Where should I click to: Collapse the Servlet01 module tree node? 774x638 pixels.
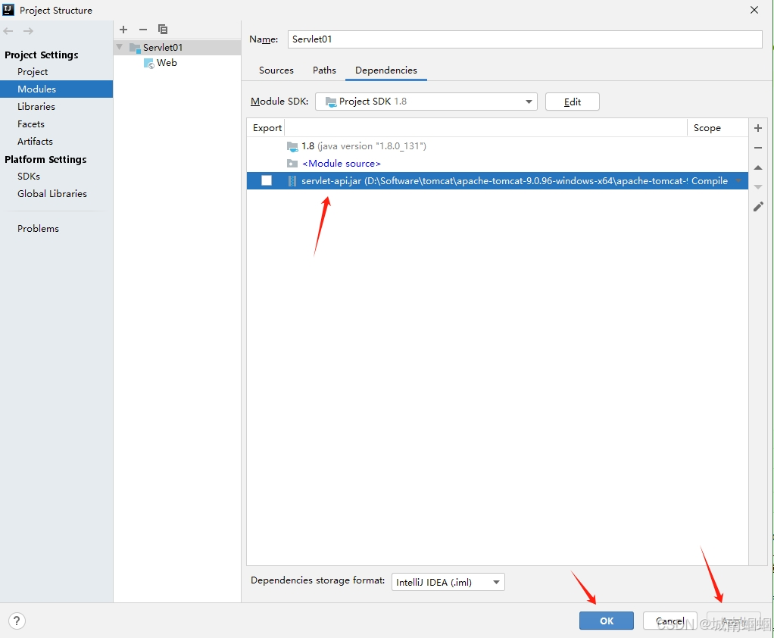(120, 48)
